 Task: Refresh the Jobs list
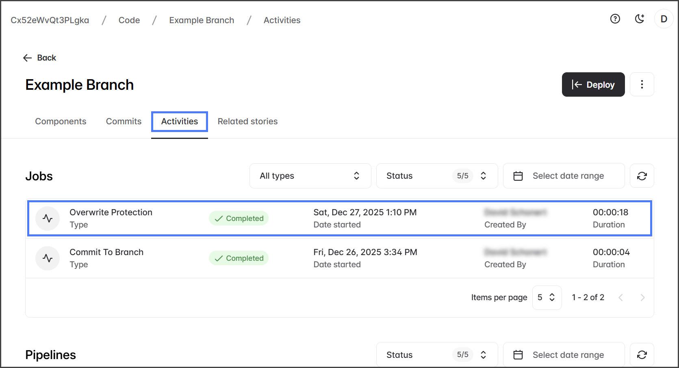pyautogui.click(x=642, y=176)
